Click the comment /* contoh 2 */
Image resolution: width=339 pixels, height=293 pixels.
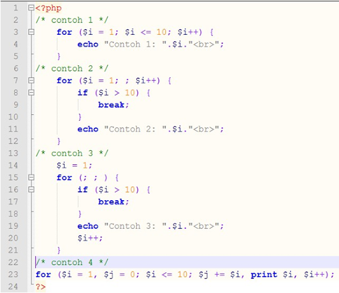pos(72,68)
